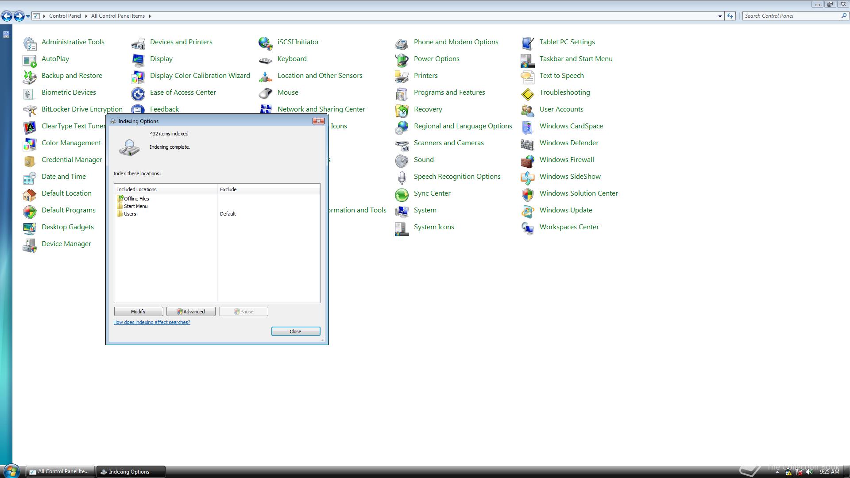Open Location and Other Sensors
Image resolution: width=850 pixels, height=478 pixels.
click(x=320, y=75)
